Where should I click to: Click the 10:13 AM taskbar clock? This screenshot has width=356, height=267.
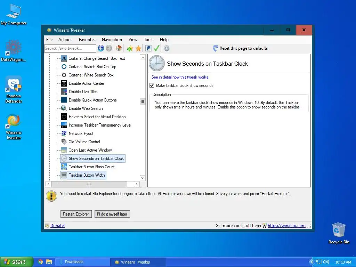coord(343,262)
